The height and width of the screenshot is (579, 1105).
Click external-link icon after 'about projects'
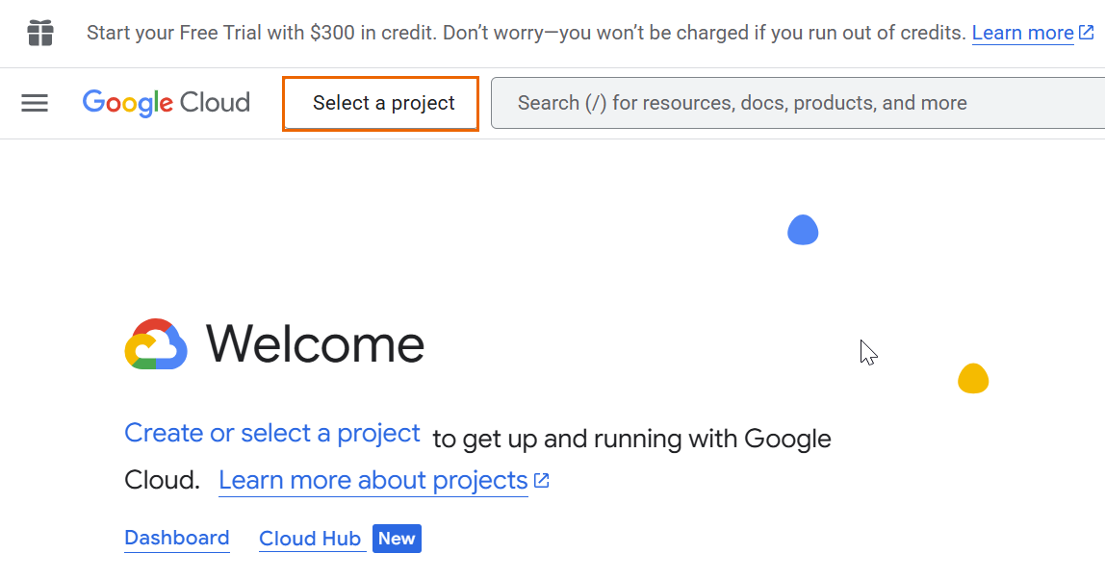pos(542,480)
